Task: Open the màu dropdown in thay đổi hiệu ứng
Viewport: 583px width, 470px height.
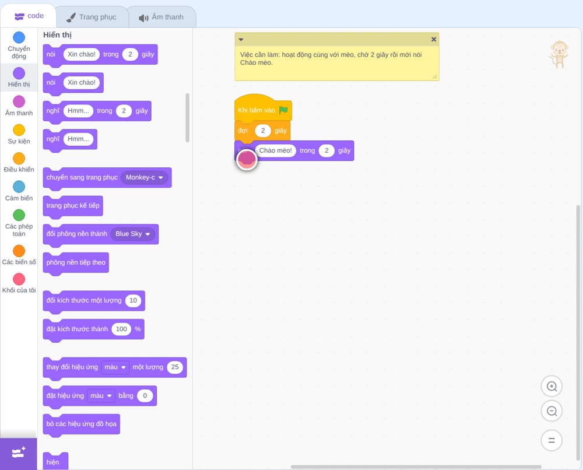Action: coord(115,367)
